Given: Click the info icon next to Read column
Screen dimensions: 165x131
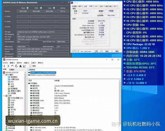Looking at the screenshot, I should click(x=28, y=8).
